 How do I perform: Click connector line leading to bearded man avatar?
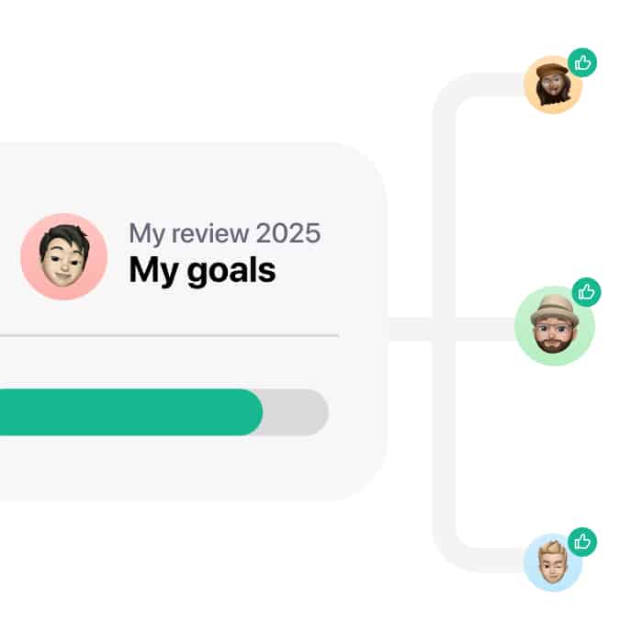tap(485, 329)
